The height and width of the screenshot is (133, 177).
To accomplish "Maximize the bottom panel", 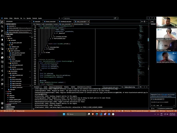I will 144,87.
